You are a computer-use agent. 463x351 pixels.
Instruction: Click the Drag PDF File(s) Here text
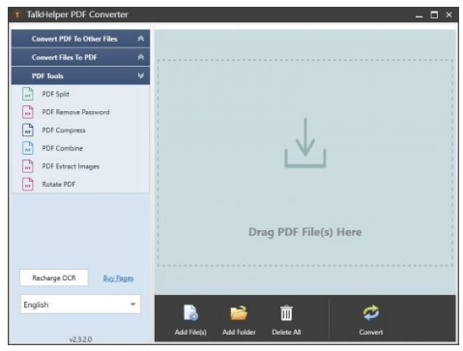(x=304, y=232)
